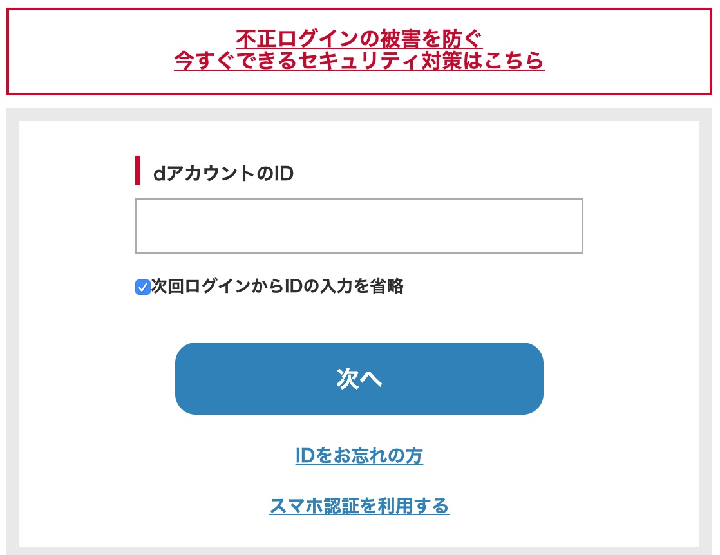Click the 次回ログインからIDの入力を省略 label text
Viewport: 720px width, 555px height.
[277, 287]
